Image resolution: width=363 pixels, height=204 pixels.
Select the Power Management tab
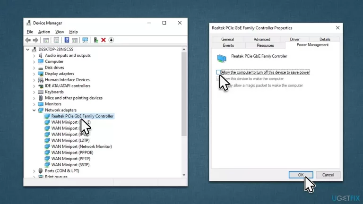[x=312, y=45]
